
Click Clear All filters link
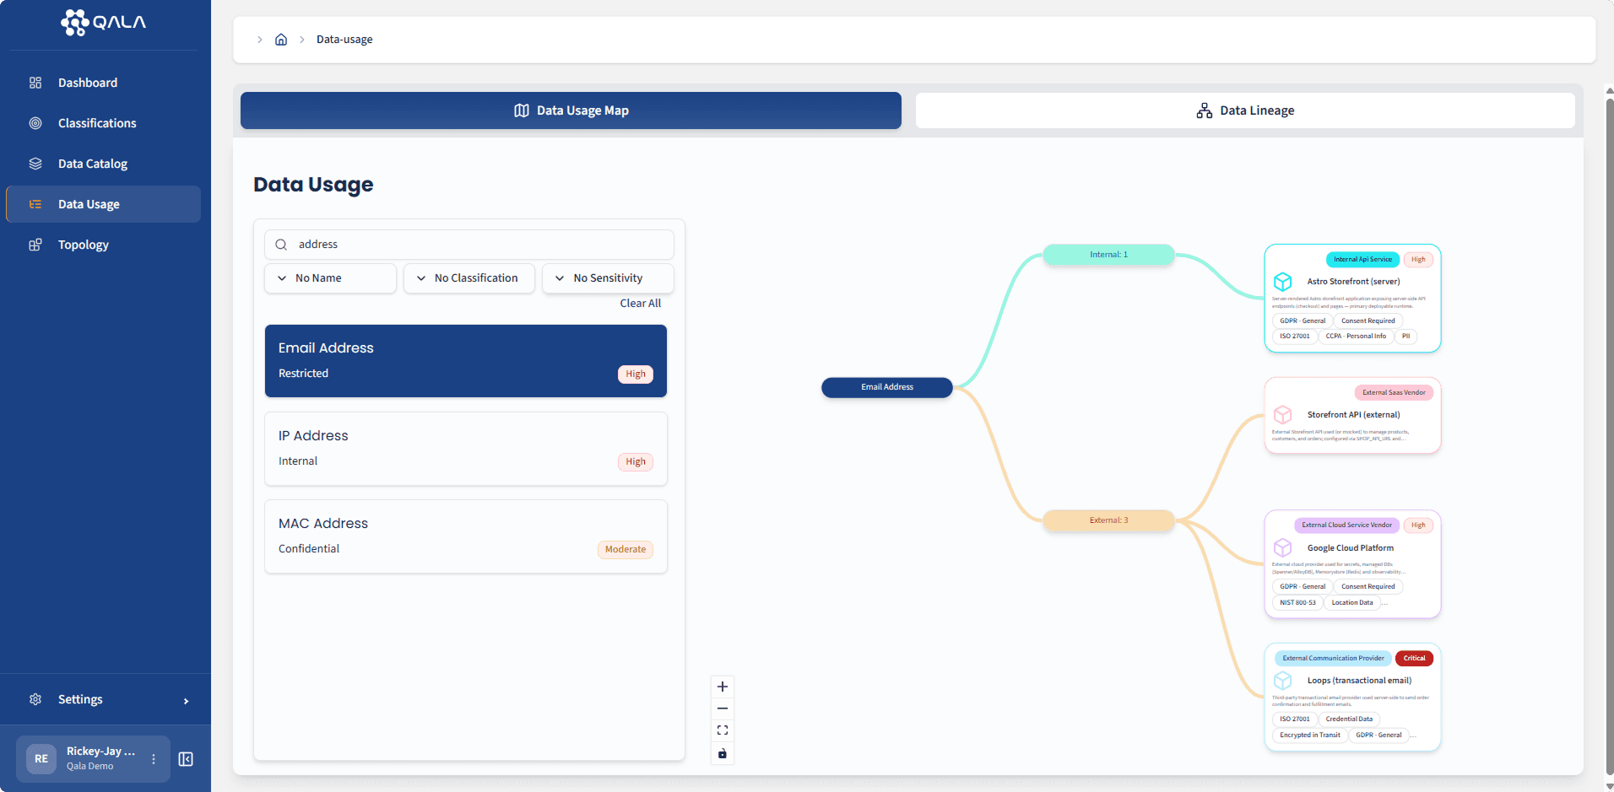tap(640, 304)
